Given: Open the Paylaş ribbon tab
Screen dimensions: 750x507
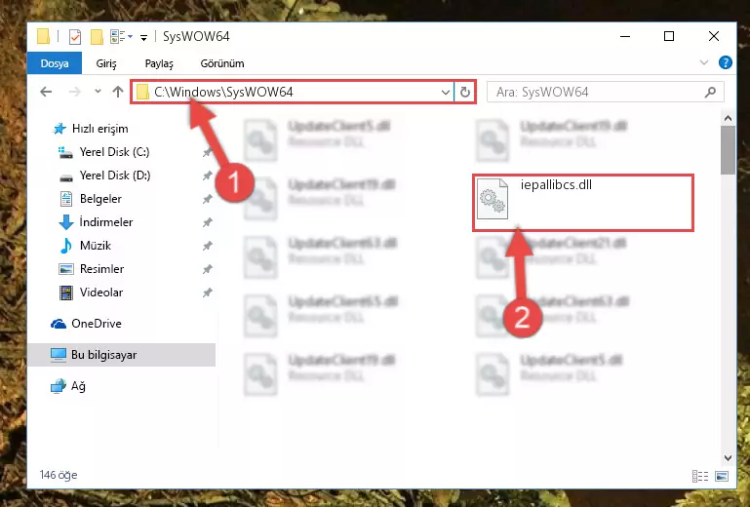Looking at the screenshot, I should pyautogui.click(x=159, y=63).
